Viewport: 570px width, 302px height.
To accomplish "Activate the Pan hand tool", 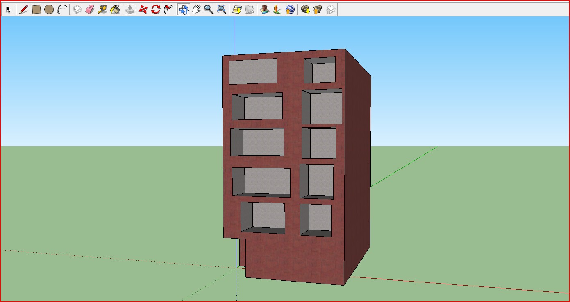I will [196, 9].
